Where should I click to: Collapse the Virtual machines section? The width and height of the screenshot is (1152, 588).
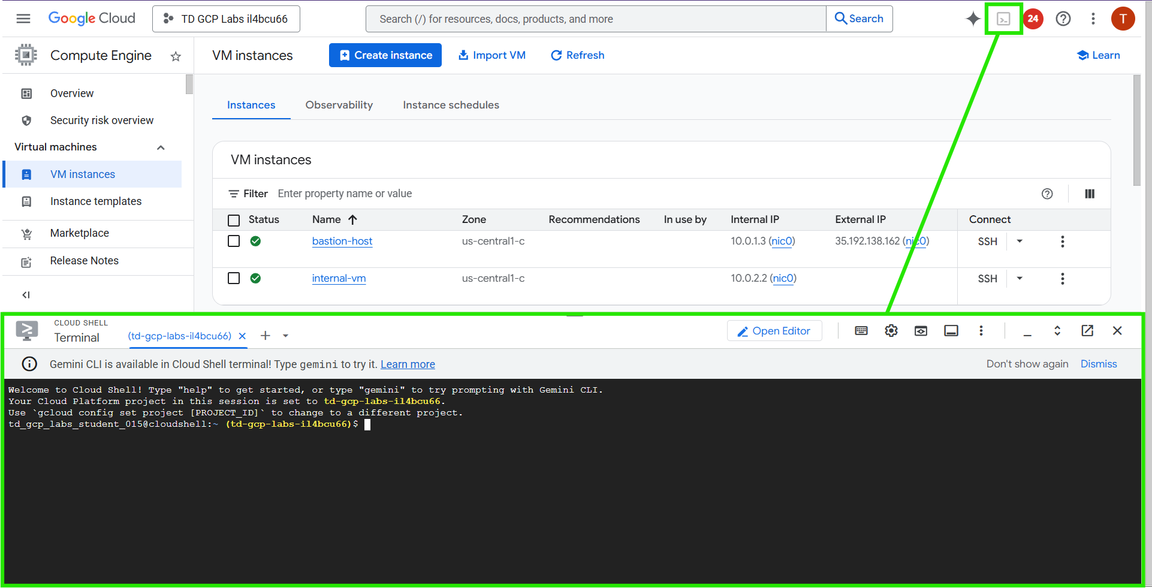161,147
